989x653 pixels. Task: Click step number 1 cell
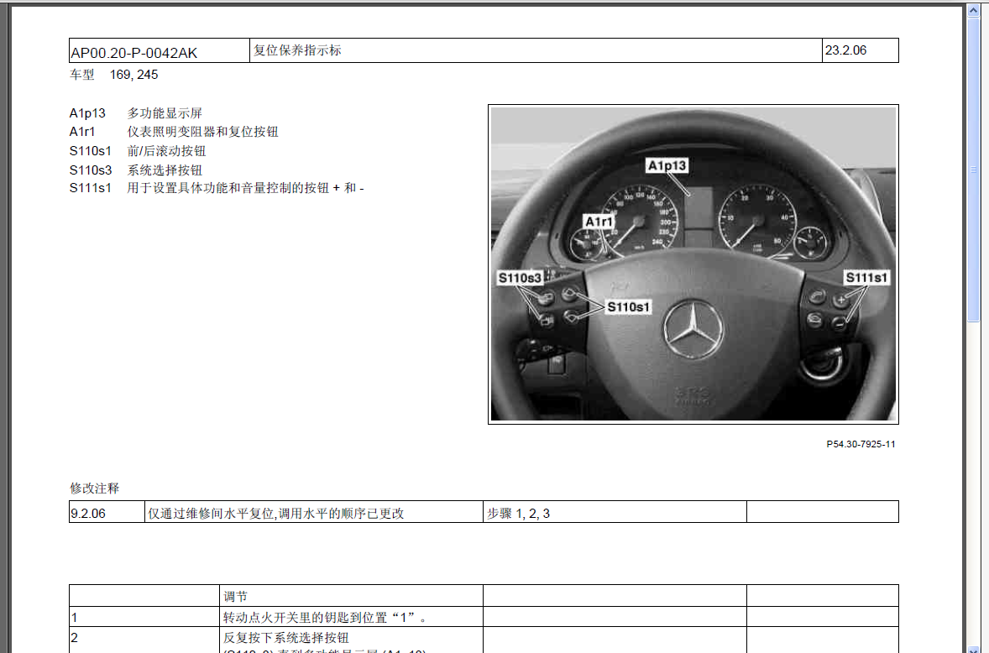pyautogui.click(x=144, y=616)
